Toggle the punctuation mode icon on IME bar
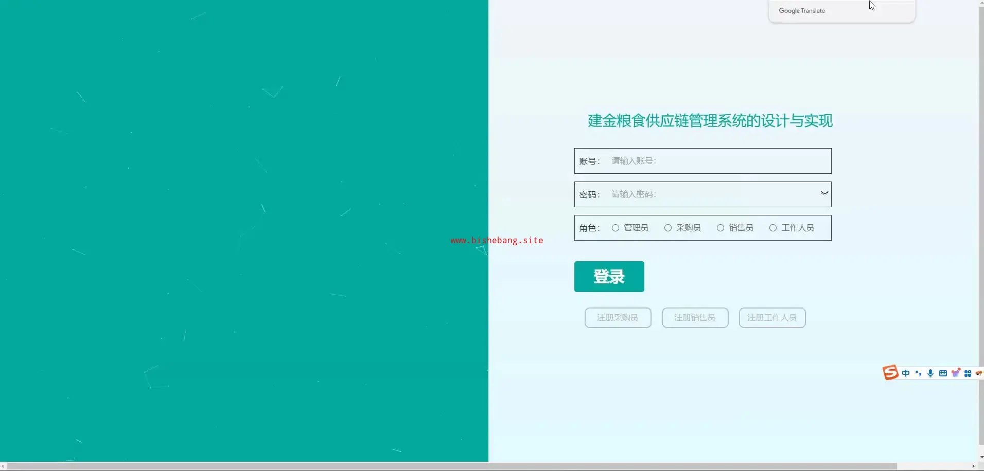Image resolution: width=984 pixels, height=471 pixels. click(918, 373)
